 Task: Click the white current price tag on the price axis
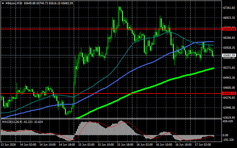point(229,55)
